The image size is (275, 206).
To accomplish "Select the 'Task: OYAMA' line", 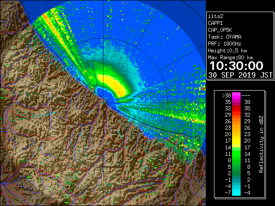I will point(225,37).
